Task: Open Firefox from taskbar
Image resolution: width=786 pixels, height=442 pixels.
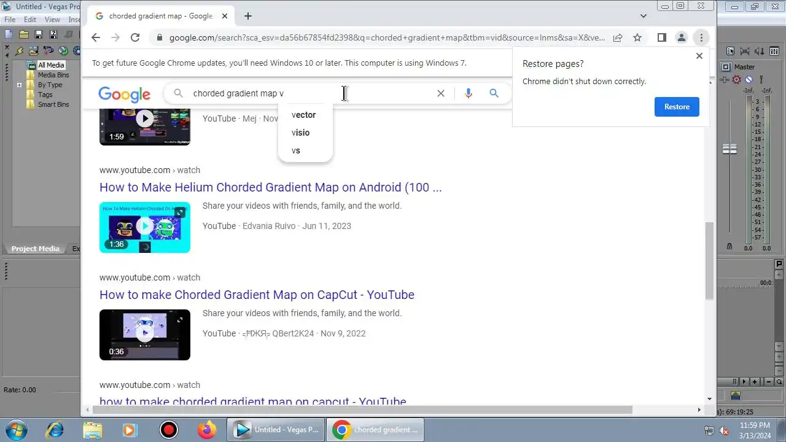Action: tap(207, 430)
